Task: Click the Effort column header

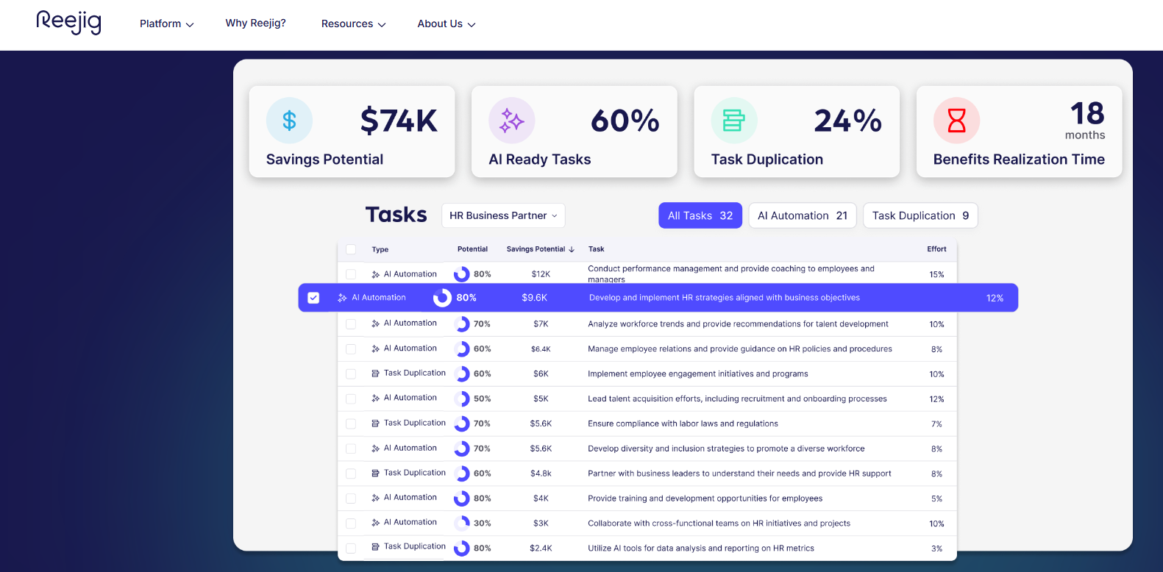Action: pyautogui.click(x=936, y=249)
